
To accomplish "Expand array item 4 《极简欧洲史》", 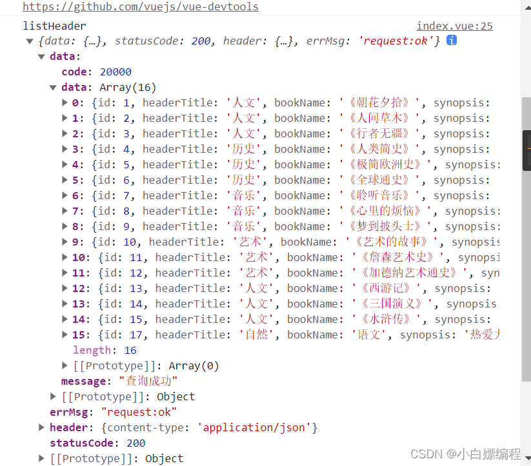I will [x=65, y=164].
